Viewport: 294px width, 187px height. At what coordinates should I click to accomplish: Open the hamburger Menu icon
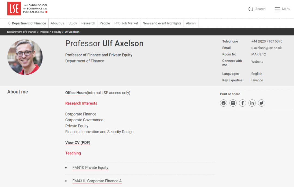277,9
